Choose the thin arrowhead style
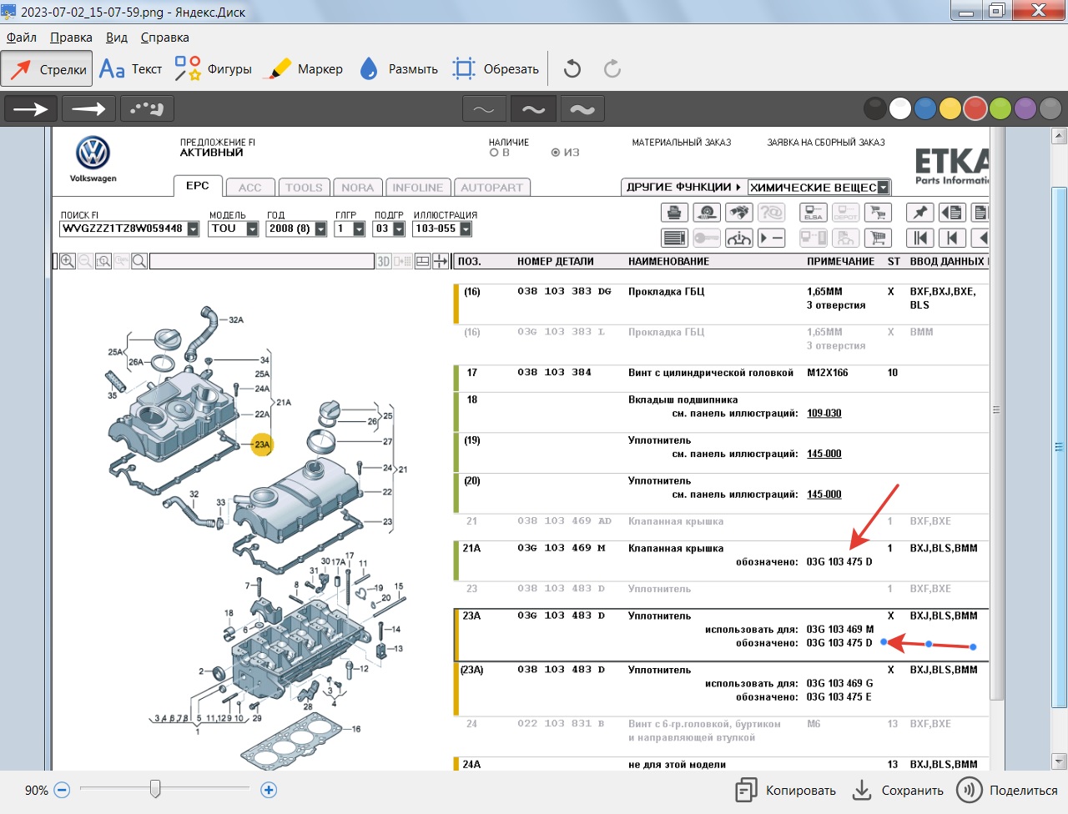The width and height of the screenshot is (1068, 814). click(88, 108)
